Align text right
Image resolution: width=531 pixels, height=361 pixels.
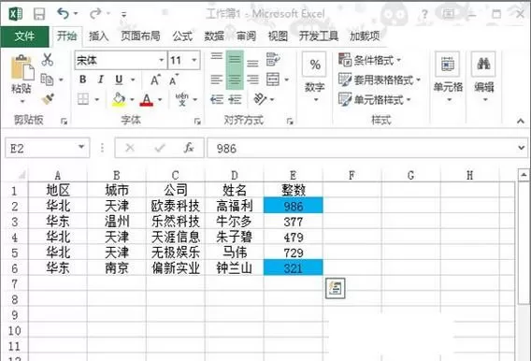[x=252, y=79]
